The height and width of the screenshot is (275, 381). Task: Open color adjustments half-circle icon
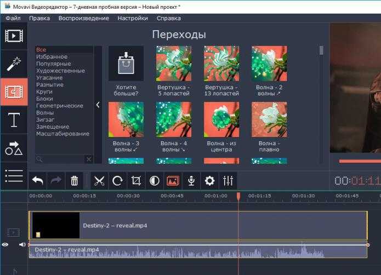(x=155, y=181)
